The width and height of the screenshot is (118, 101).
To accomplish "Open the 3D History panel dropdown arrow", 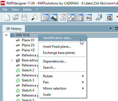I will pos(110,28).
